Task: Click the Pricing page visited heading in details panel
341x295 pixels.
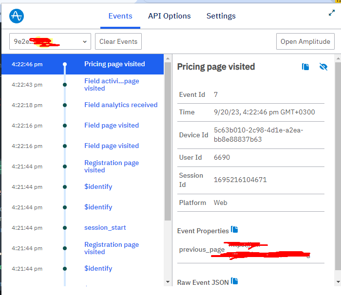Action: (216, 67)
